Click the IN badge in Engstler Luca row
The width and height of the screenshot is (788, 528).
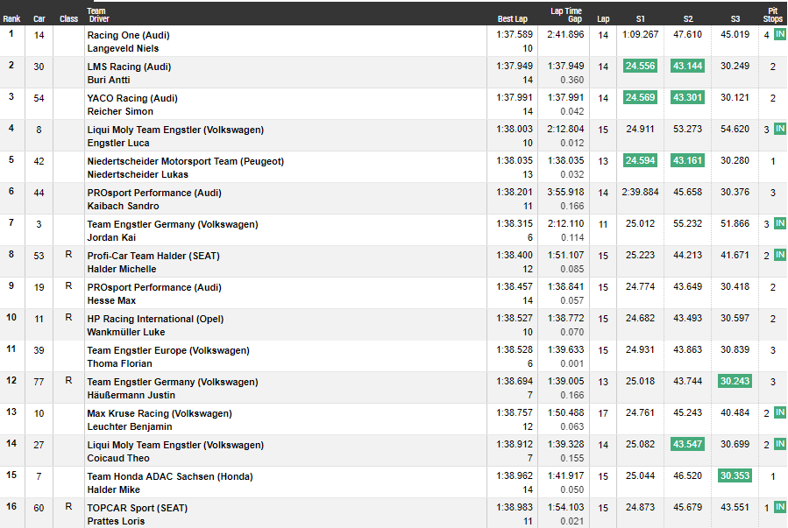[x=780, y=129]
